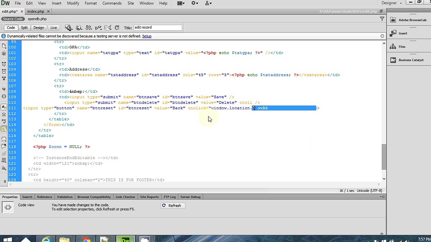Open W3C Validation menu

point(99,28)
